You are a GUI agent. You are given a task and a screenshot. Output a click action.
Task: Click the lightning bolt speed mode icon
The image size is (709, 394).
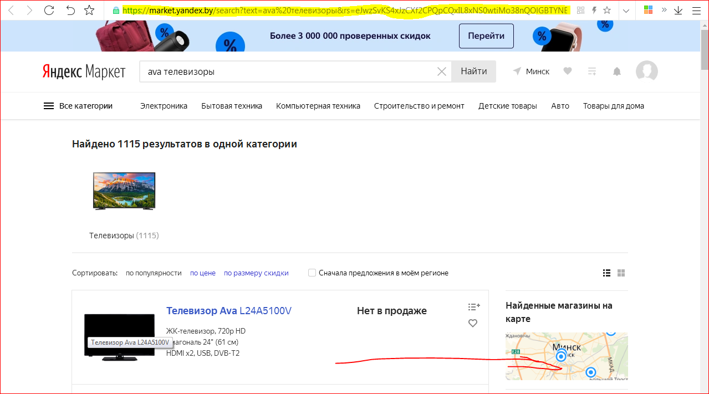594,10
